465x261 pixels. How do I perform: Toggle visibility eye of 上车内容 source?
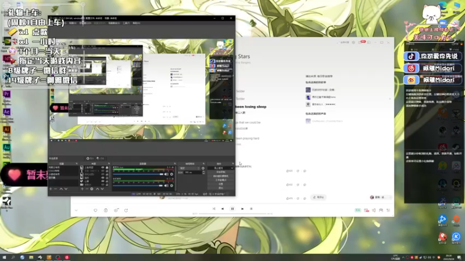103,168
